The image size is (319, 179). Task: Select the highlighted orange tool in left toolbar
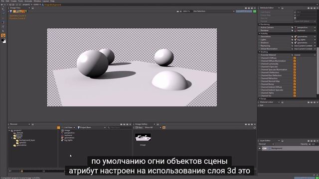pos(3,35)
